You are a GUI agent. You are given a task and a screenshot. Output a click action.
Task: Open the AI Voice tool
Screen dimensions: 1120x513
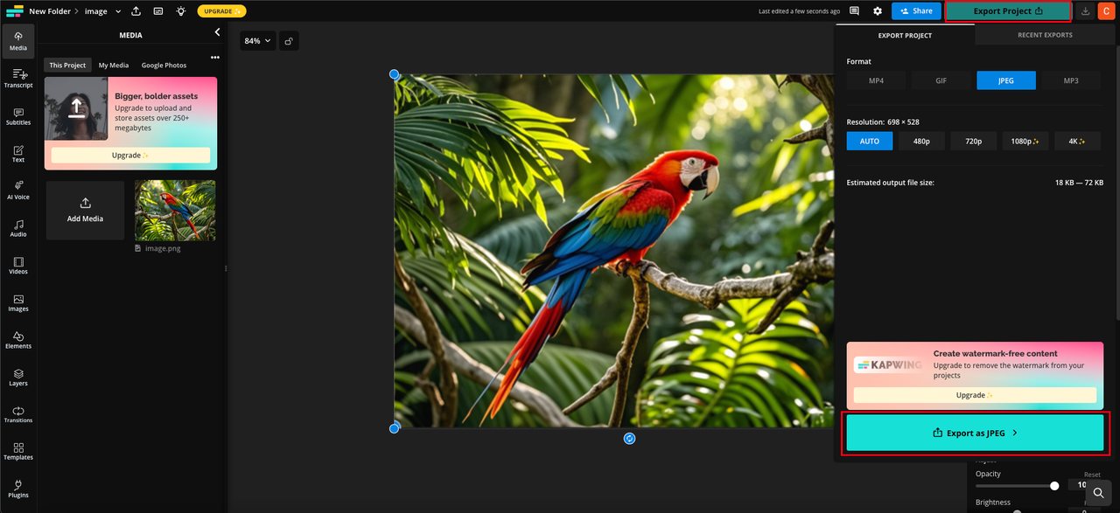pos(18,191)
